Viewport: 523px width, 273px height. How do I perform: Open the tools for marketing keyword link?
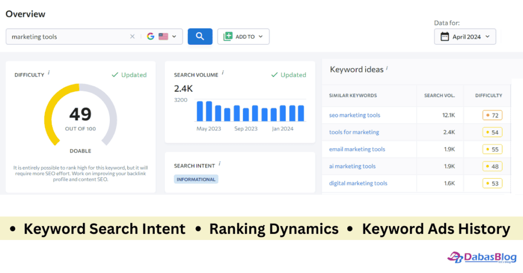pos(354,132)
